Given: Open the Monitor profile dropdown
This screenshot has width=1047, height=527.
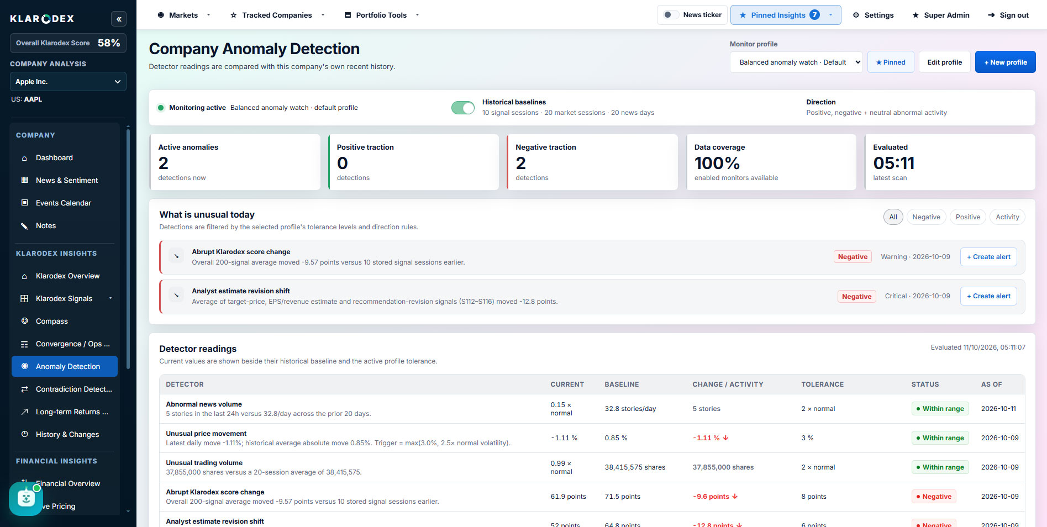Looking at the screenshot, I should (796, 62).
